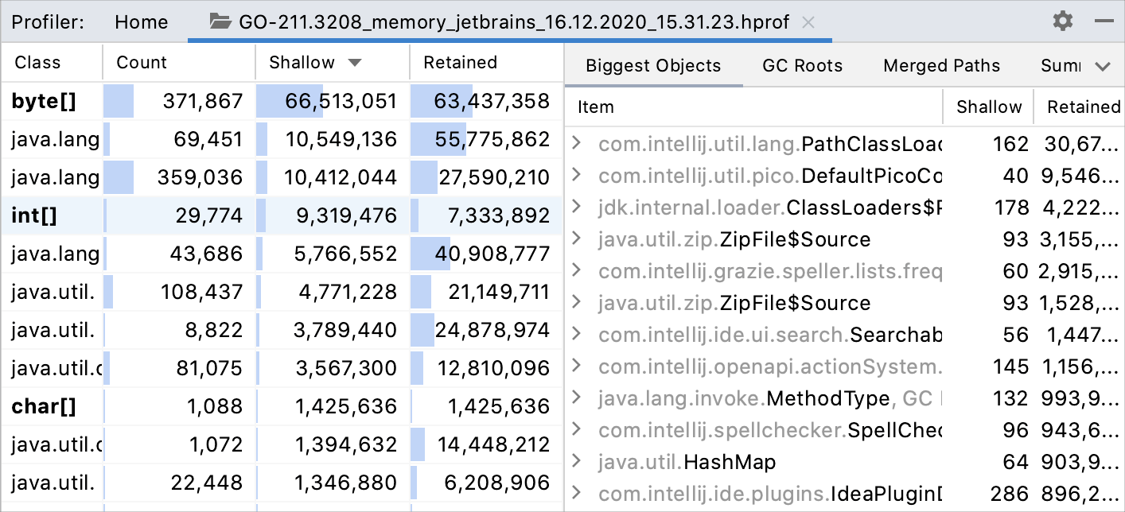This screenshot has width=1125, height=512.
Task: Select the char[] class row
Action: click(44, 406)
